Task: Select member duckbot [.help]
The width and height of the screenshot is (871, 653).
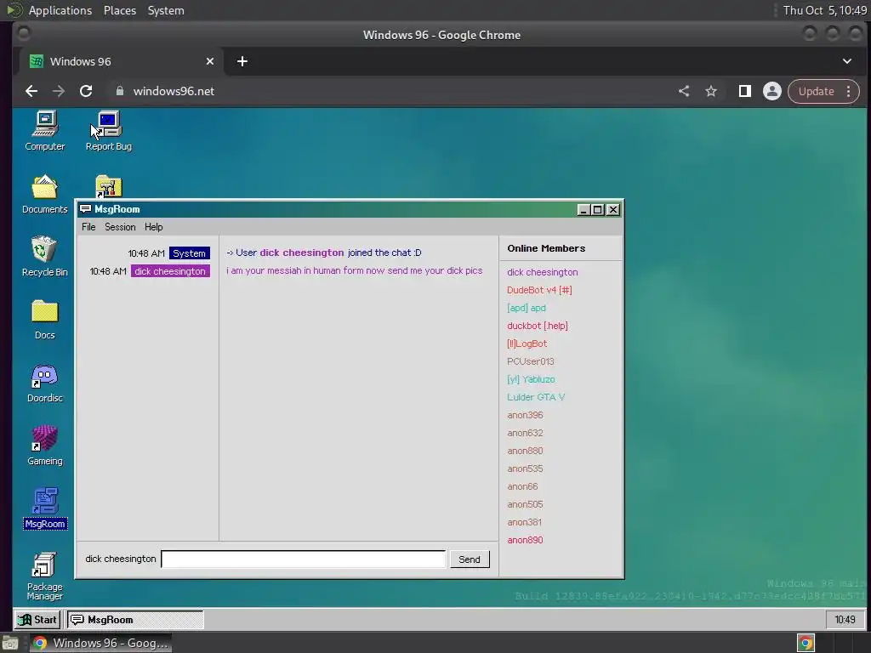Action: click(x=538, y=326)
